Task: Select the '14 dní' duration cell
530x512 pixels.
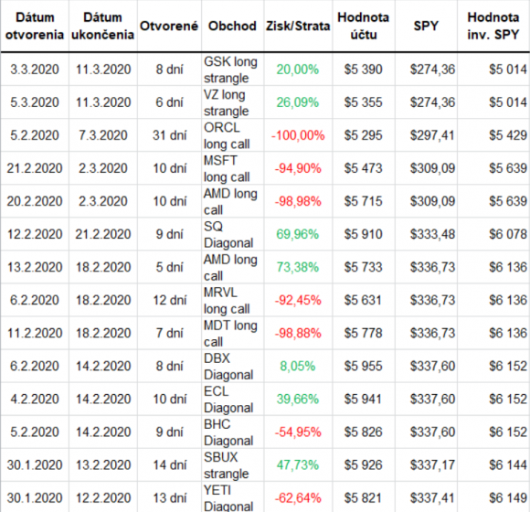Action: pos(169,465)
